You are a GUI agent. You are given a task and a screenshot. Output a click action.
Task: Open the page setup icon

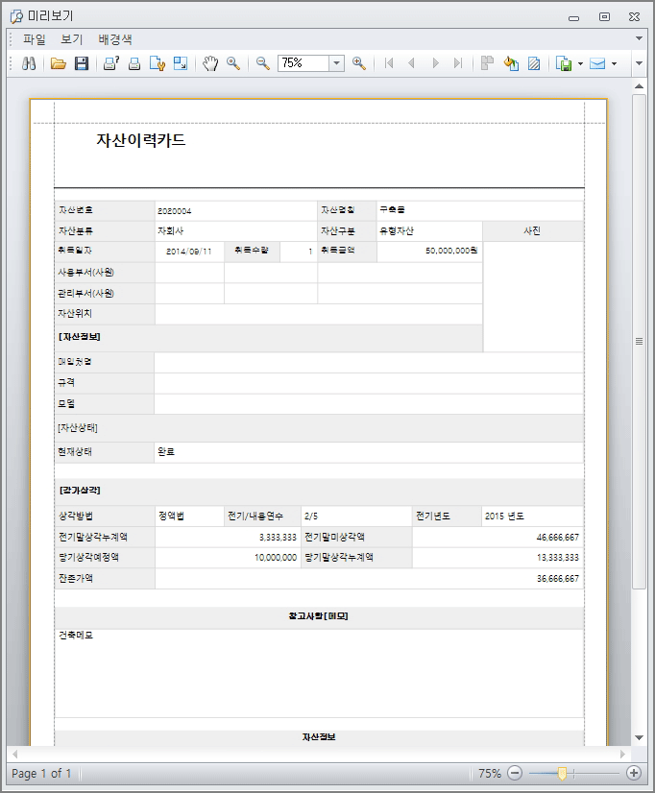coord(158,63)
